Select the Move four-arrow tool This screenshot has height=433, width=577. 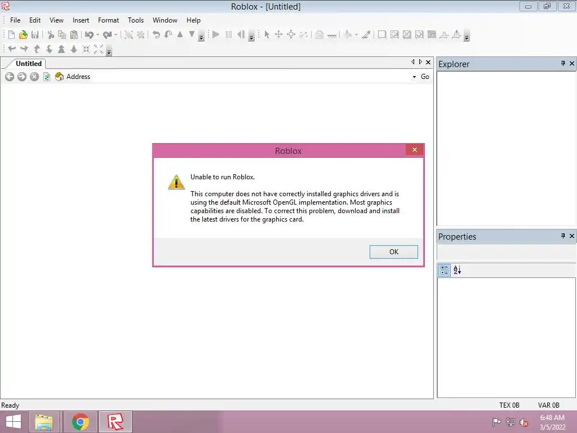[x=278, y=34]
